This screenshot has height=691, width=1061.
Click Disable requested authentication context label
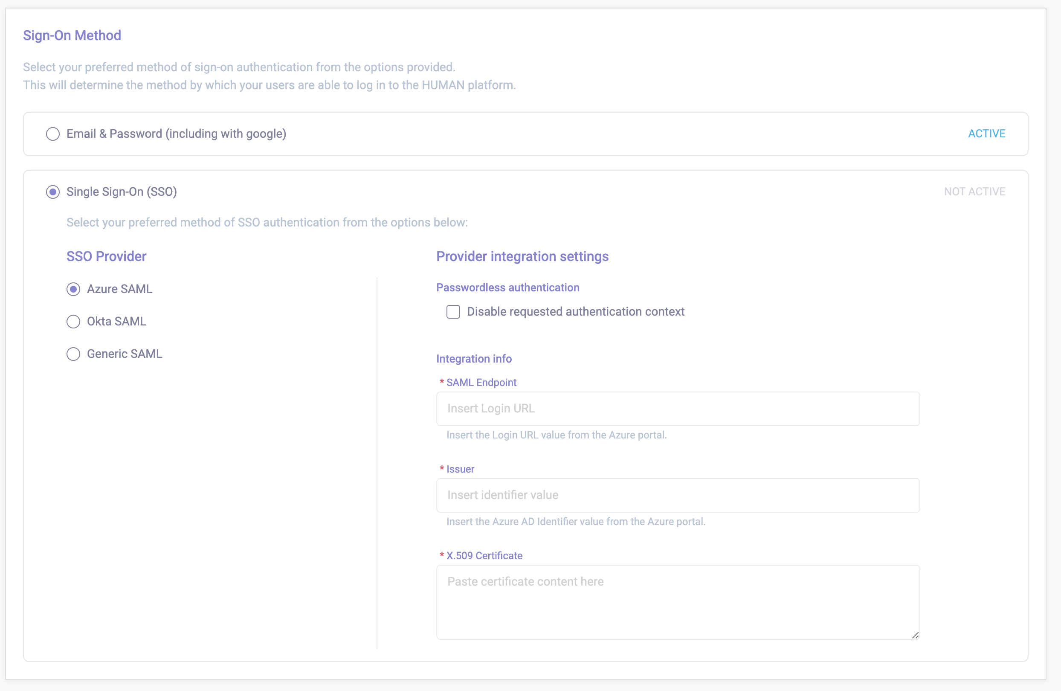click(575, 312)
